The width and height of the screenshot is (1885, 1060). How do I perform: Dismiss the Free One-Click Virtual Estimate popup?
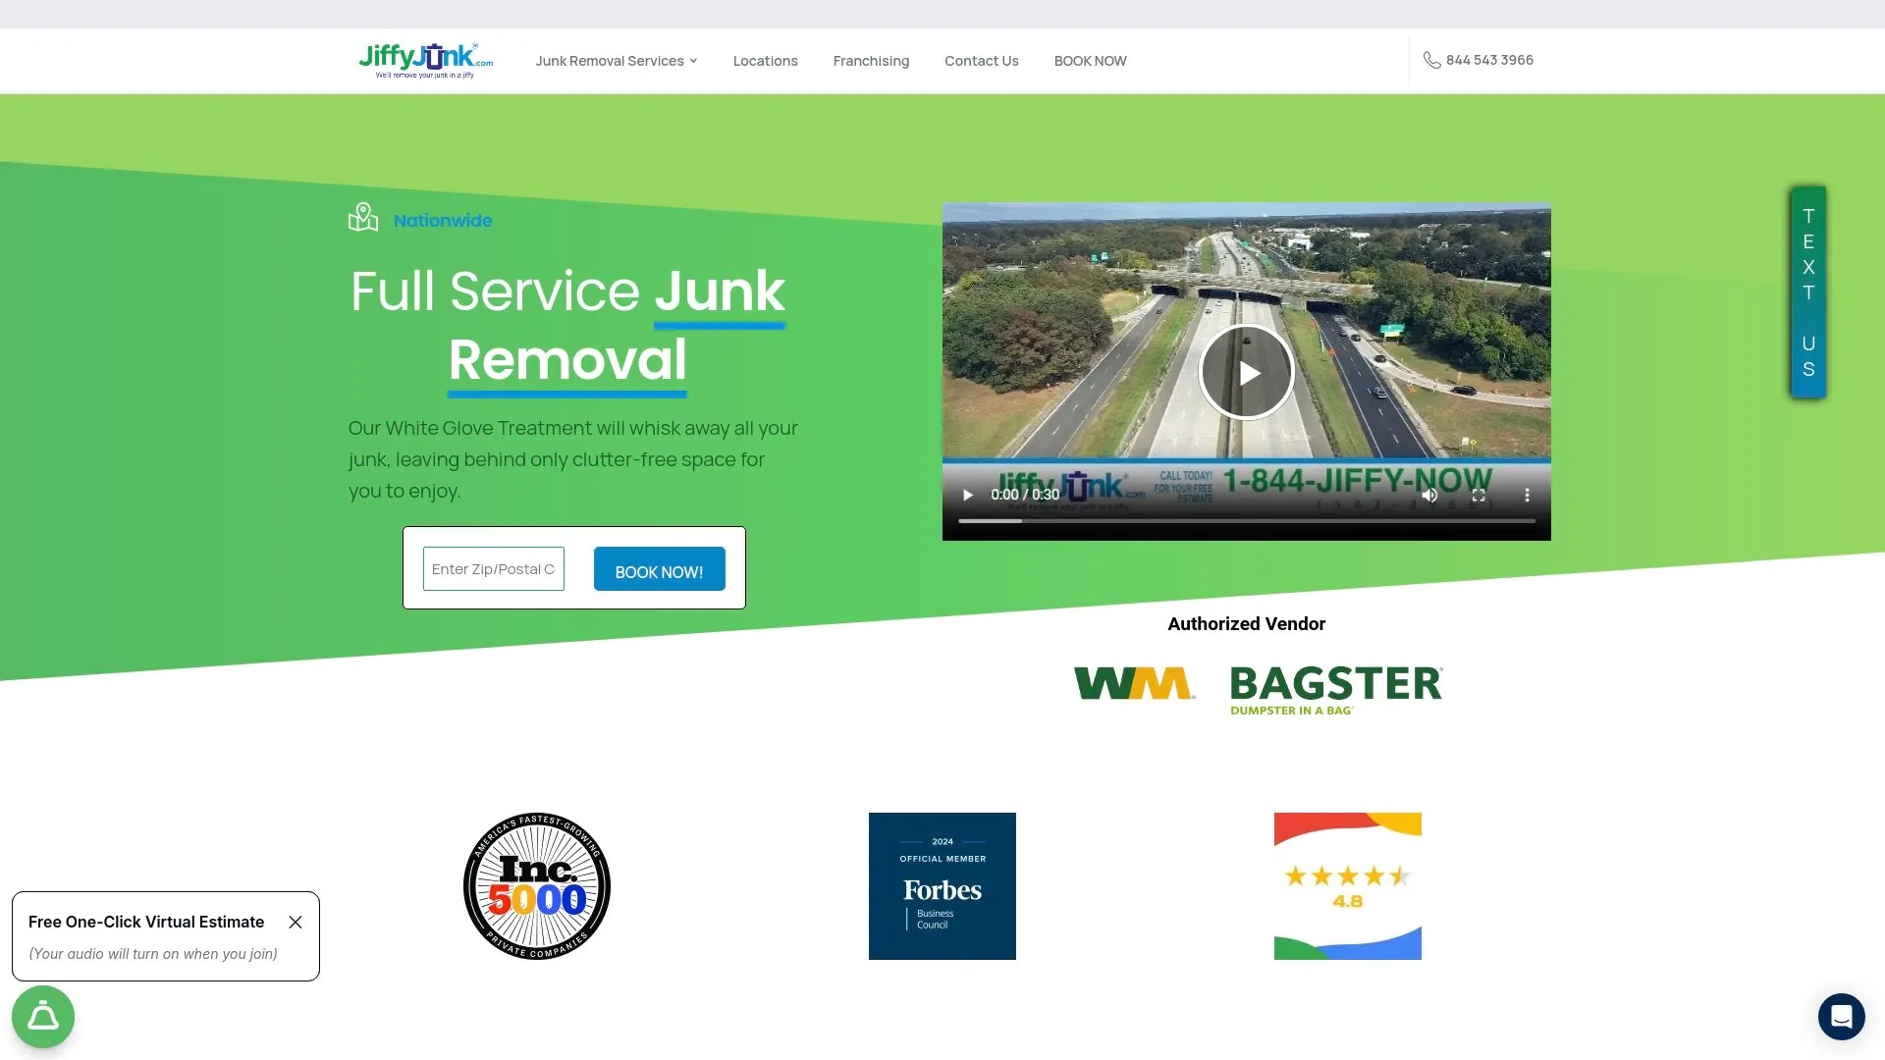pos(296,922)
